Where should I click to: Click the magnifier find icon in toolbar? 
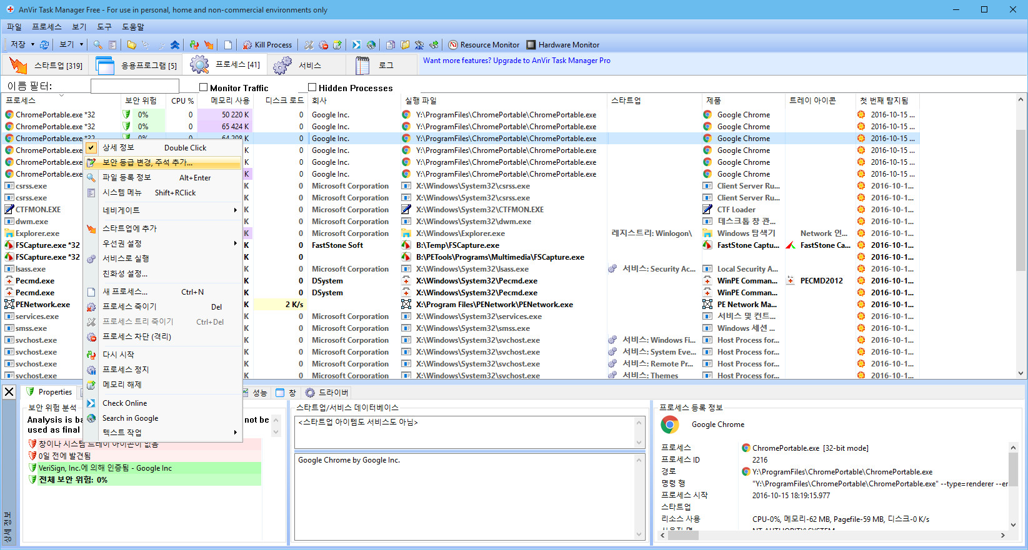pos(98,45)
